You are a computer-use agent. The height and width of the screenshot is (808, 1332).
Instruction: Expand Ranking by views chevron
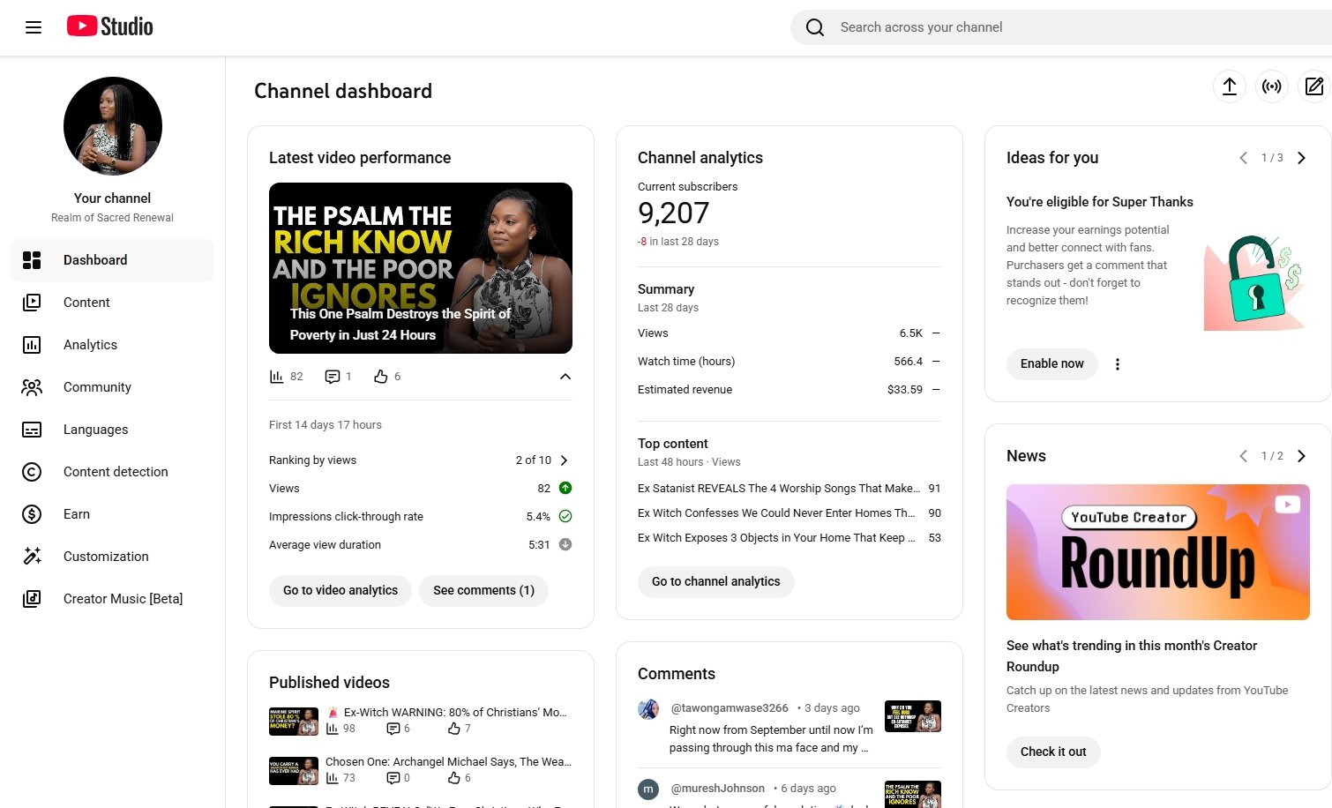coord(564,460)
